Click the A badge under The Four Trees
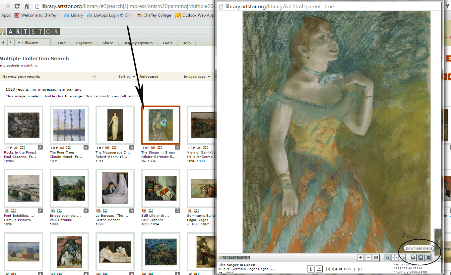The height and width of the screenshot is (275, 451). [x=86, y=148]
